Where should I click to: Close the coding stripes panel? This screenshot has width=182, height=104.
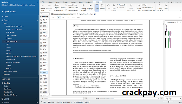180,22
